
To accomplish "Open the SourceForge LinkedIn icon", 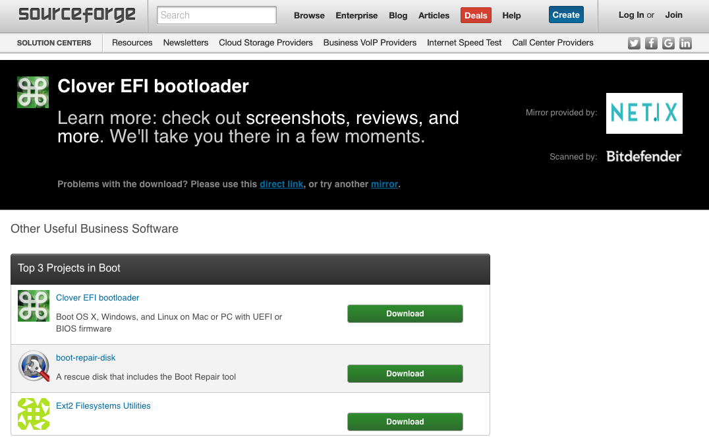I will [x=685, y=43].
